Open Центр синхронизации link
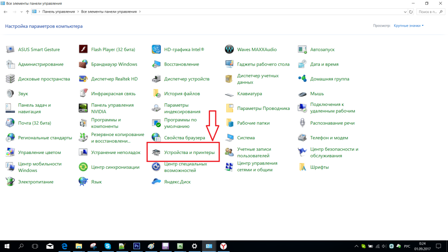This screenshot has height=252, width=448. pyautogui.click(x=115, y=167)
